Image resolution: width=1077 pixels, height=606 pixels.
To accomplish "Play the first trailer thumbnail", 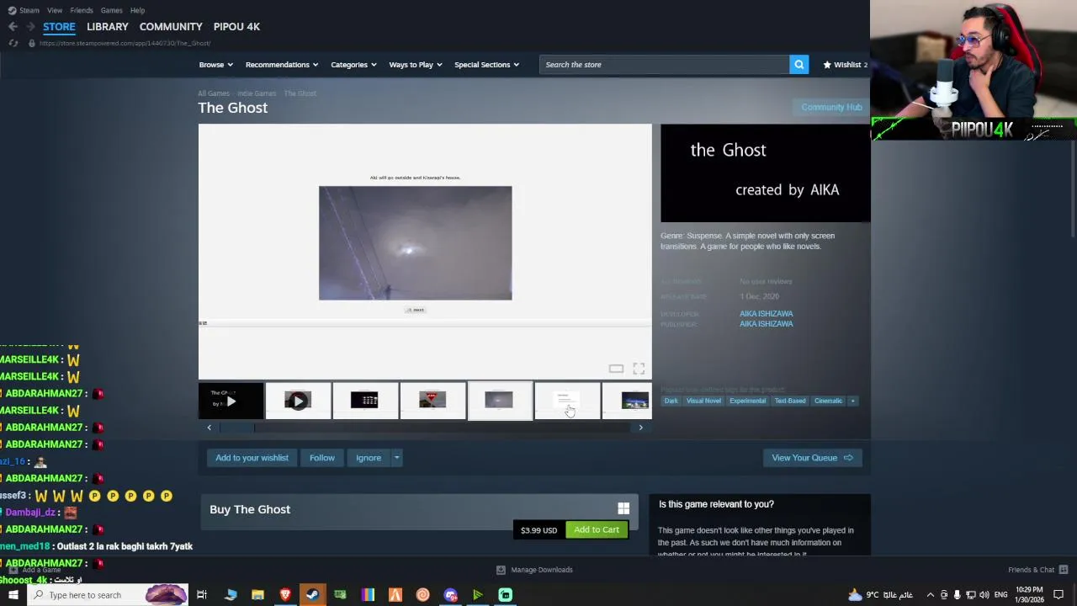I will click(x=231, y=401).
